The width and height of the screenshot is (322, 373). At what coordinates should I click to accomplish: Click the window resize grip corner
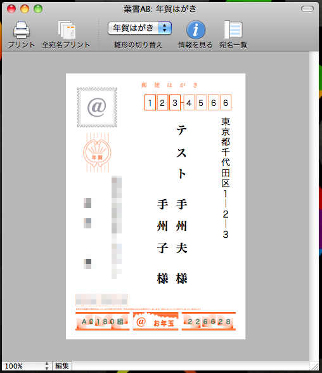(315, 367)
